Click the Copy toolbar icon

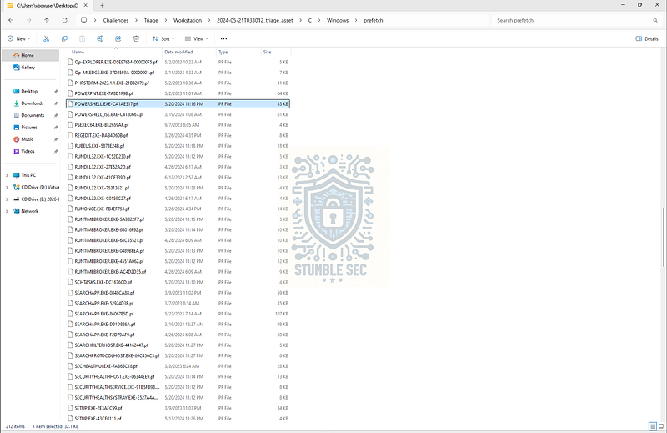point(64,38)
